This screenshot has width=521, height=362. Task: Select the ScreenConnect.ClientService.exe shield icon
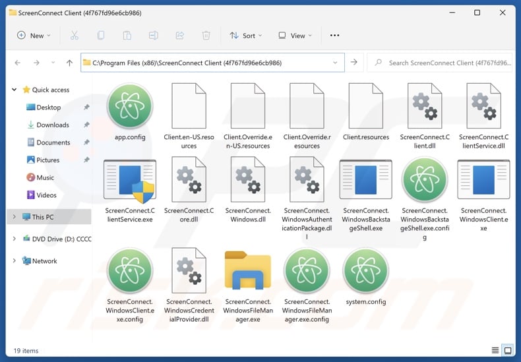point(130,180)
